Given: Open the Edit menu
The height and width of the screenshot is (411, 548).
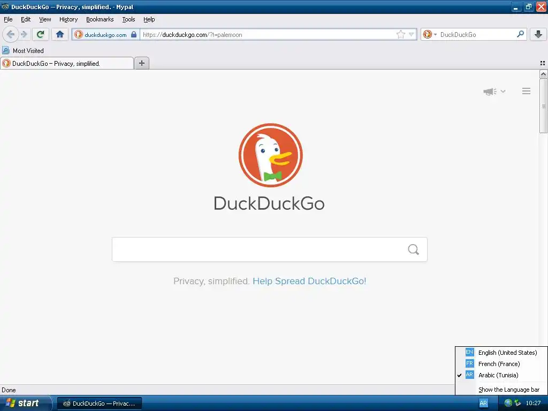Looking at the screenshot, I should (26, 19).
